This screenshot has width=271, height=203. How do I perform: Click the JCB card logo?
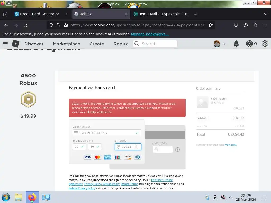117,157
